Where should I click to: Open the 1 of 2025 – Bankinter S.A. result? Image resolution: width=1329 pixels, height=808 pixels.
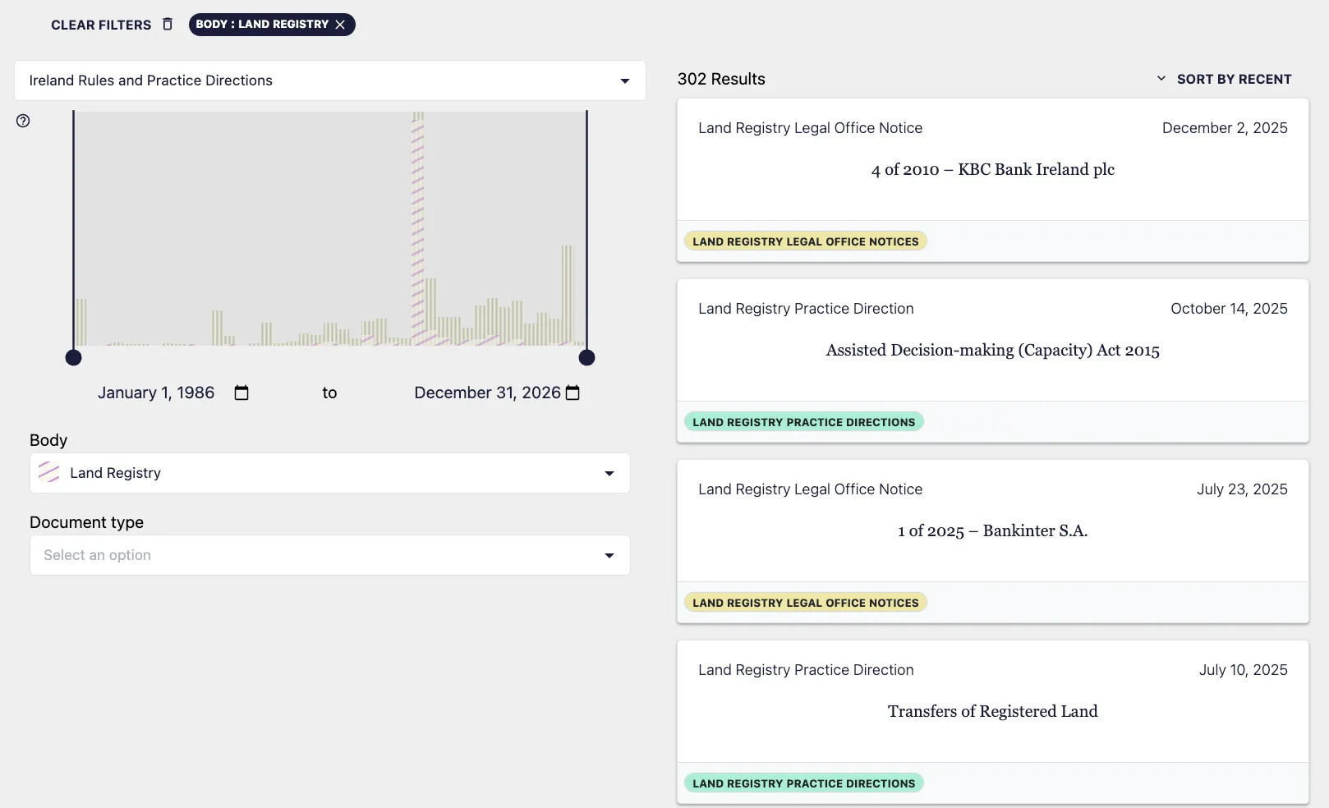point(992,530)
